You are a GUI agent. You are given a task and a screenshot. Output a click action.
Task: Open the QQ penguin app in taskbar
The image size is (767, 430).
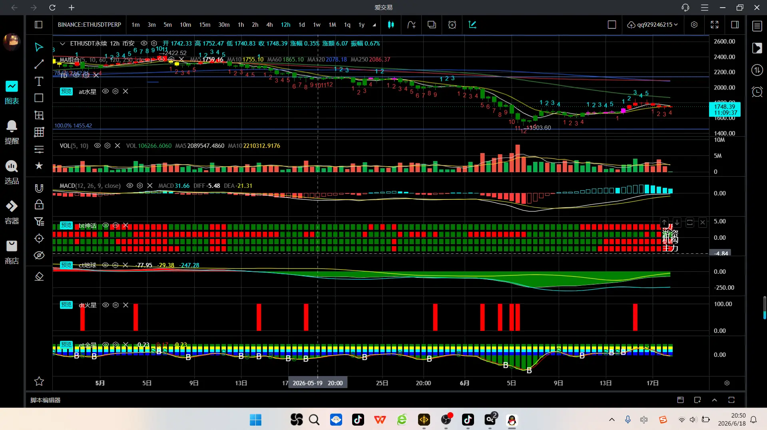(512, 420)
